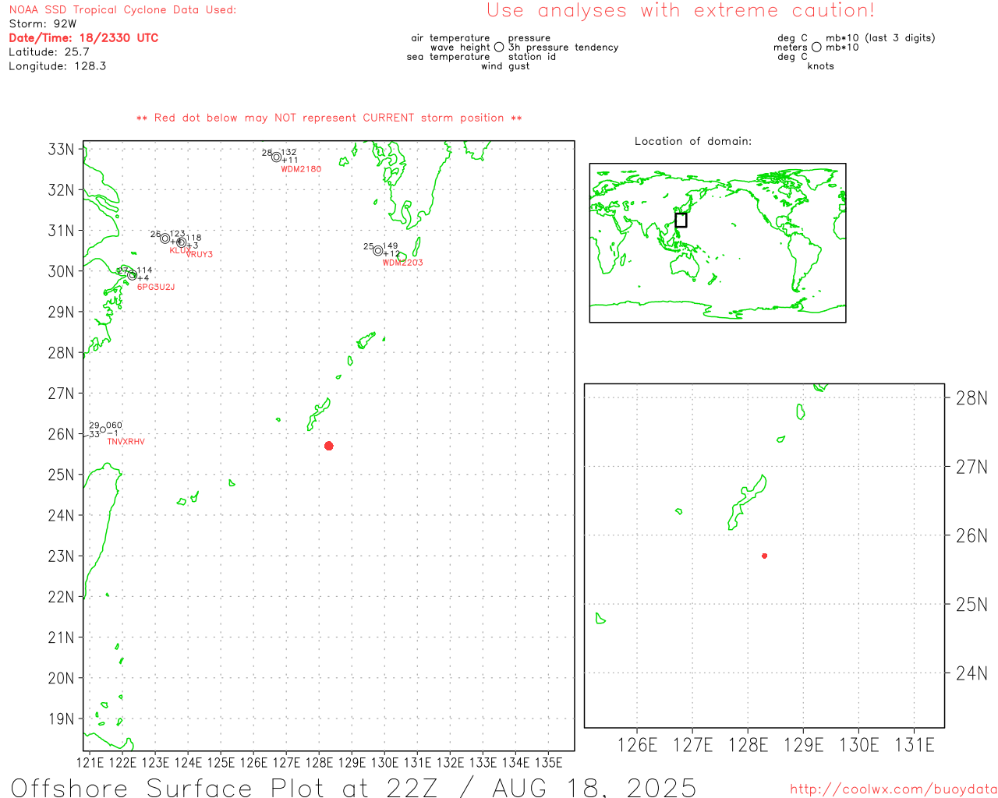The width and height of the screenshot is (998, 798).
Task: Click station ID label WDM2203
Action: tap(402, 263)
